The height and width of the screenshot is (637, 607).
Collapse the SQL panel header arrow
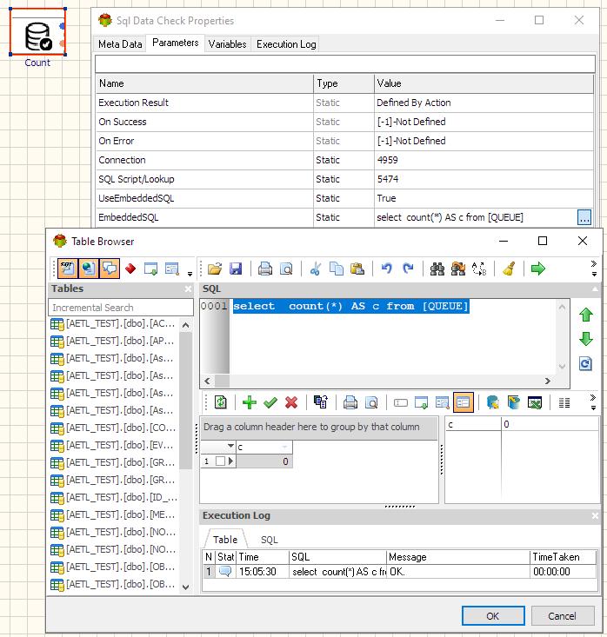tap(595, 289)
